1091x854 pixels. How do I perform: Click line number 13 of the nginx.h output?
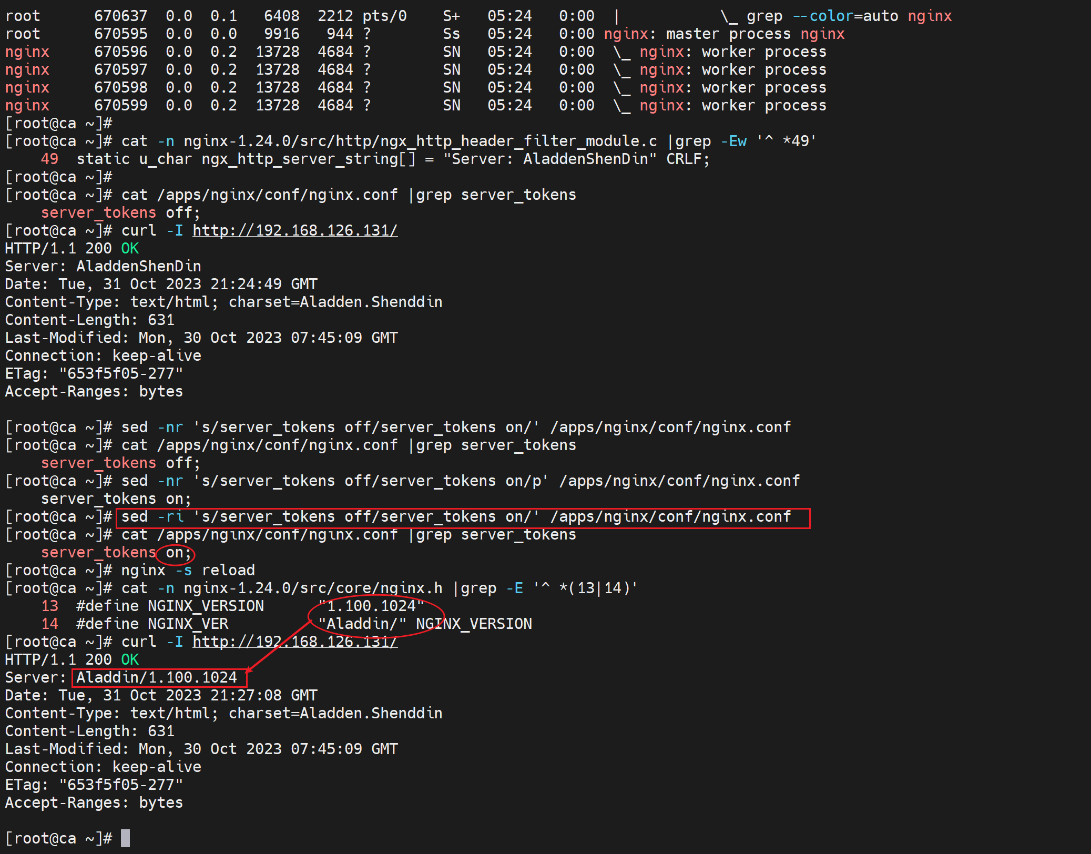tap(49, 606)
